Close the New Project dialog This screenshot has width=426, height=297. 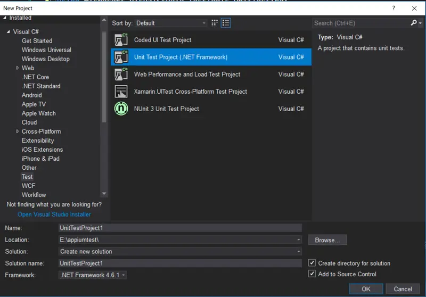tap(414, 8)
